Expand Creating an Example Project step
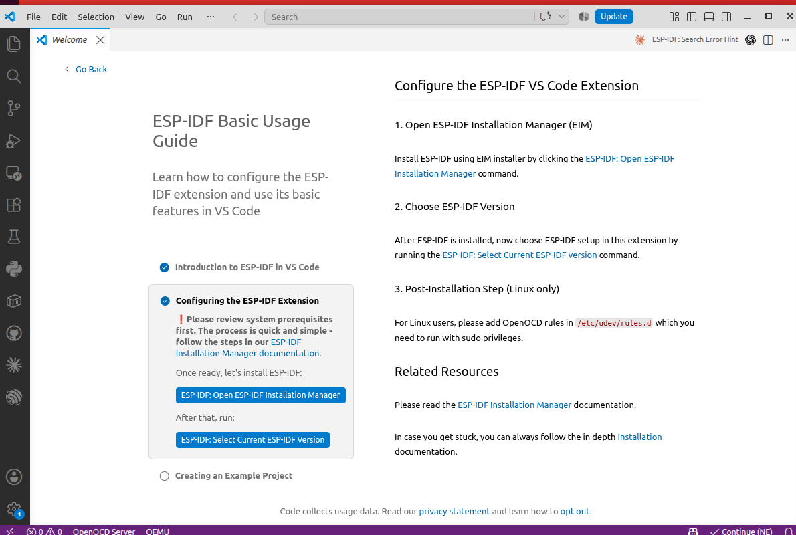Screen dimensions: 796x535 pyautogui.click(x=233, y=476)
